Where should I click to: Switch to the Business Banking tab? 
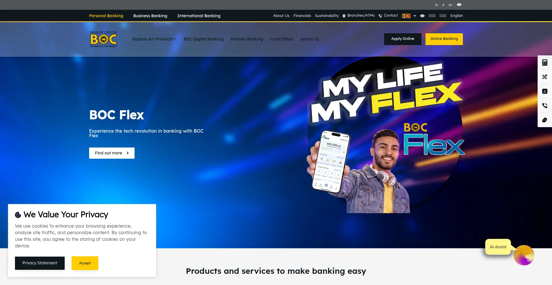click(150, 16)
